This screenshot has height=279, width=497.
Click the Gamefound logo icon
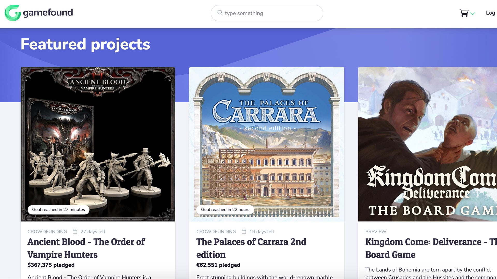click(13, 13)
